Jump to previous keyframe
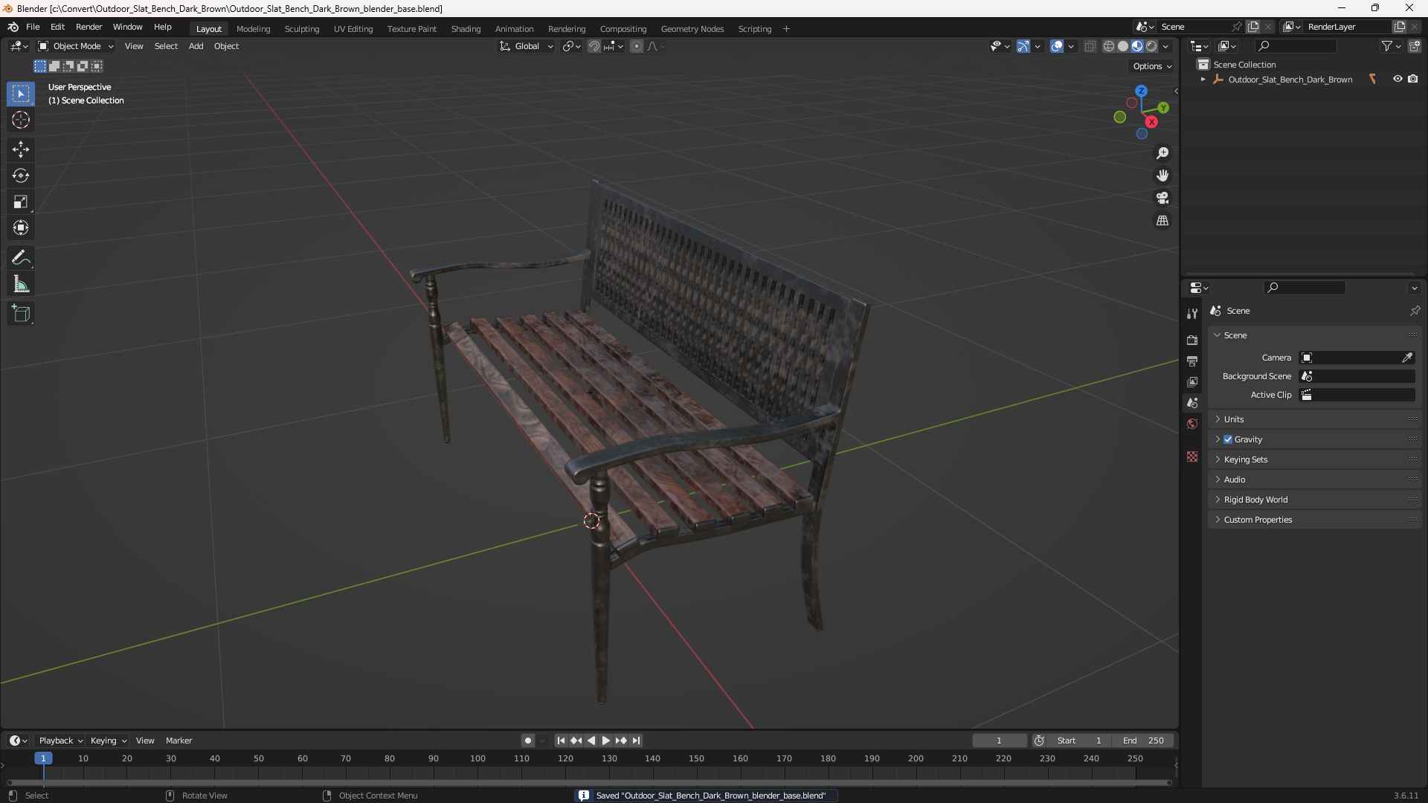The width and height of the screenshot is (1428, 803). 576,741
